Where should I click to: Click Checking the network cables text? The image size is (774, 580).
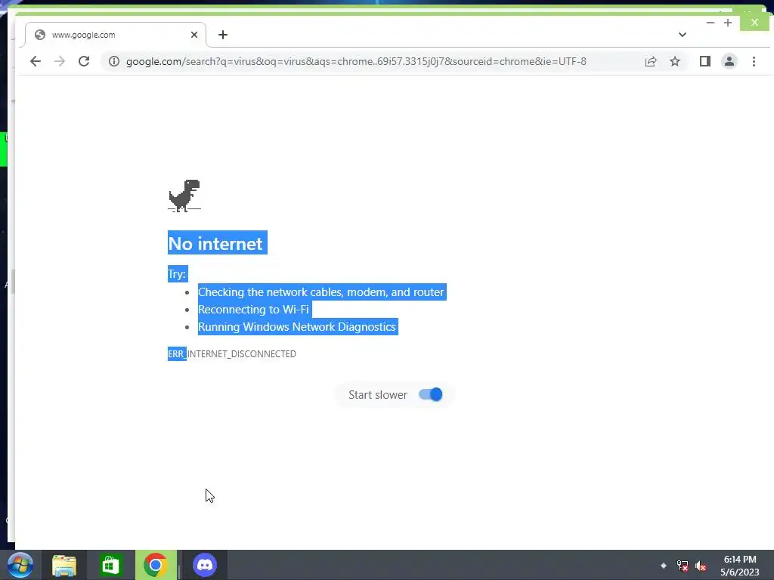pos(320,292)
